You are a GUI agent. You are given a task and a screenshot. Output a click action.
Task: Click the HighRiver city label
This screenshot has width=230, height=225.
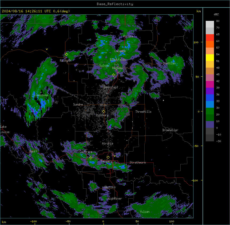point(115,199)
